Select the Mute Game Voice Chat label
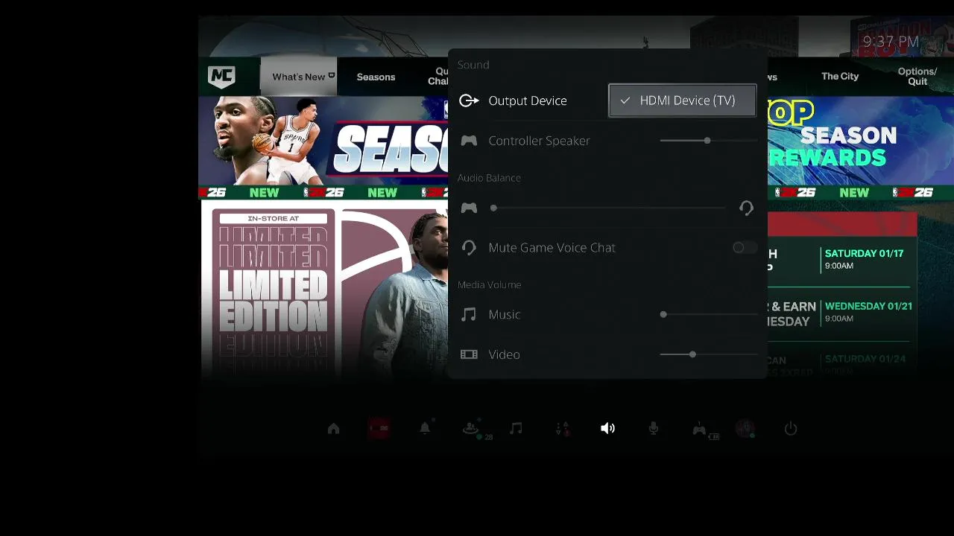This screenshot has width=954, height=536. (552, 248)
